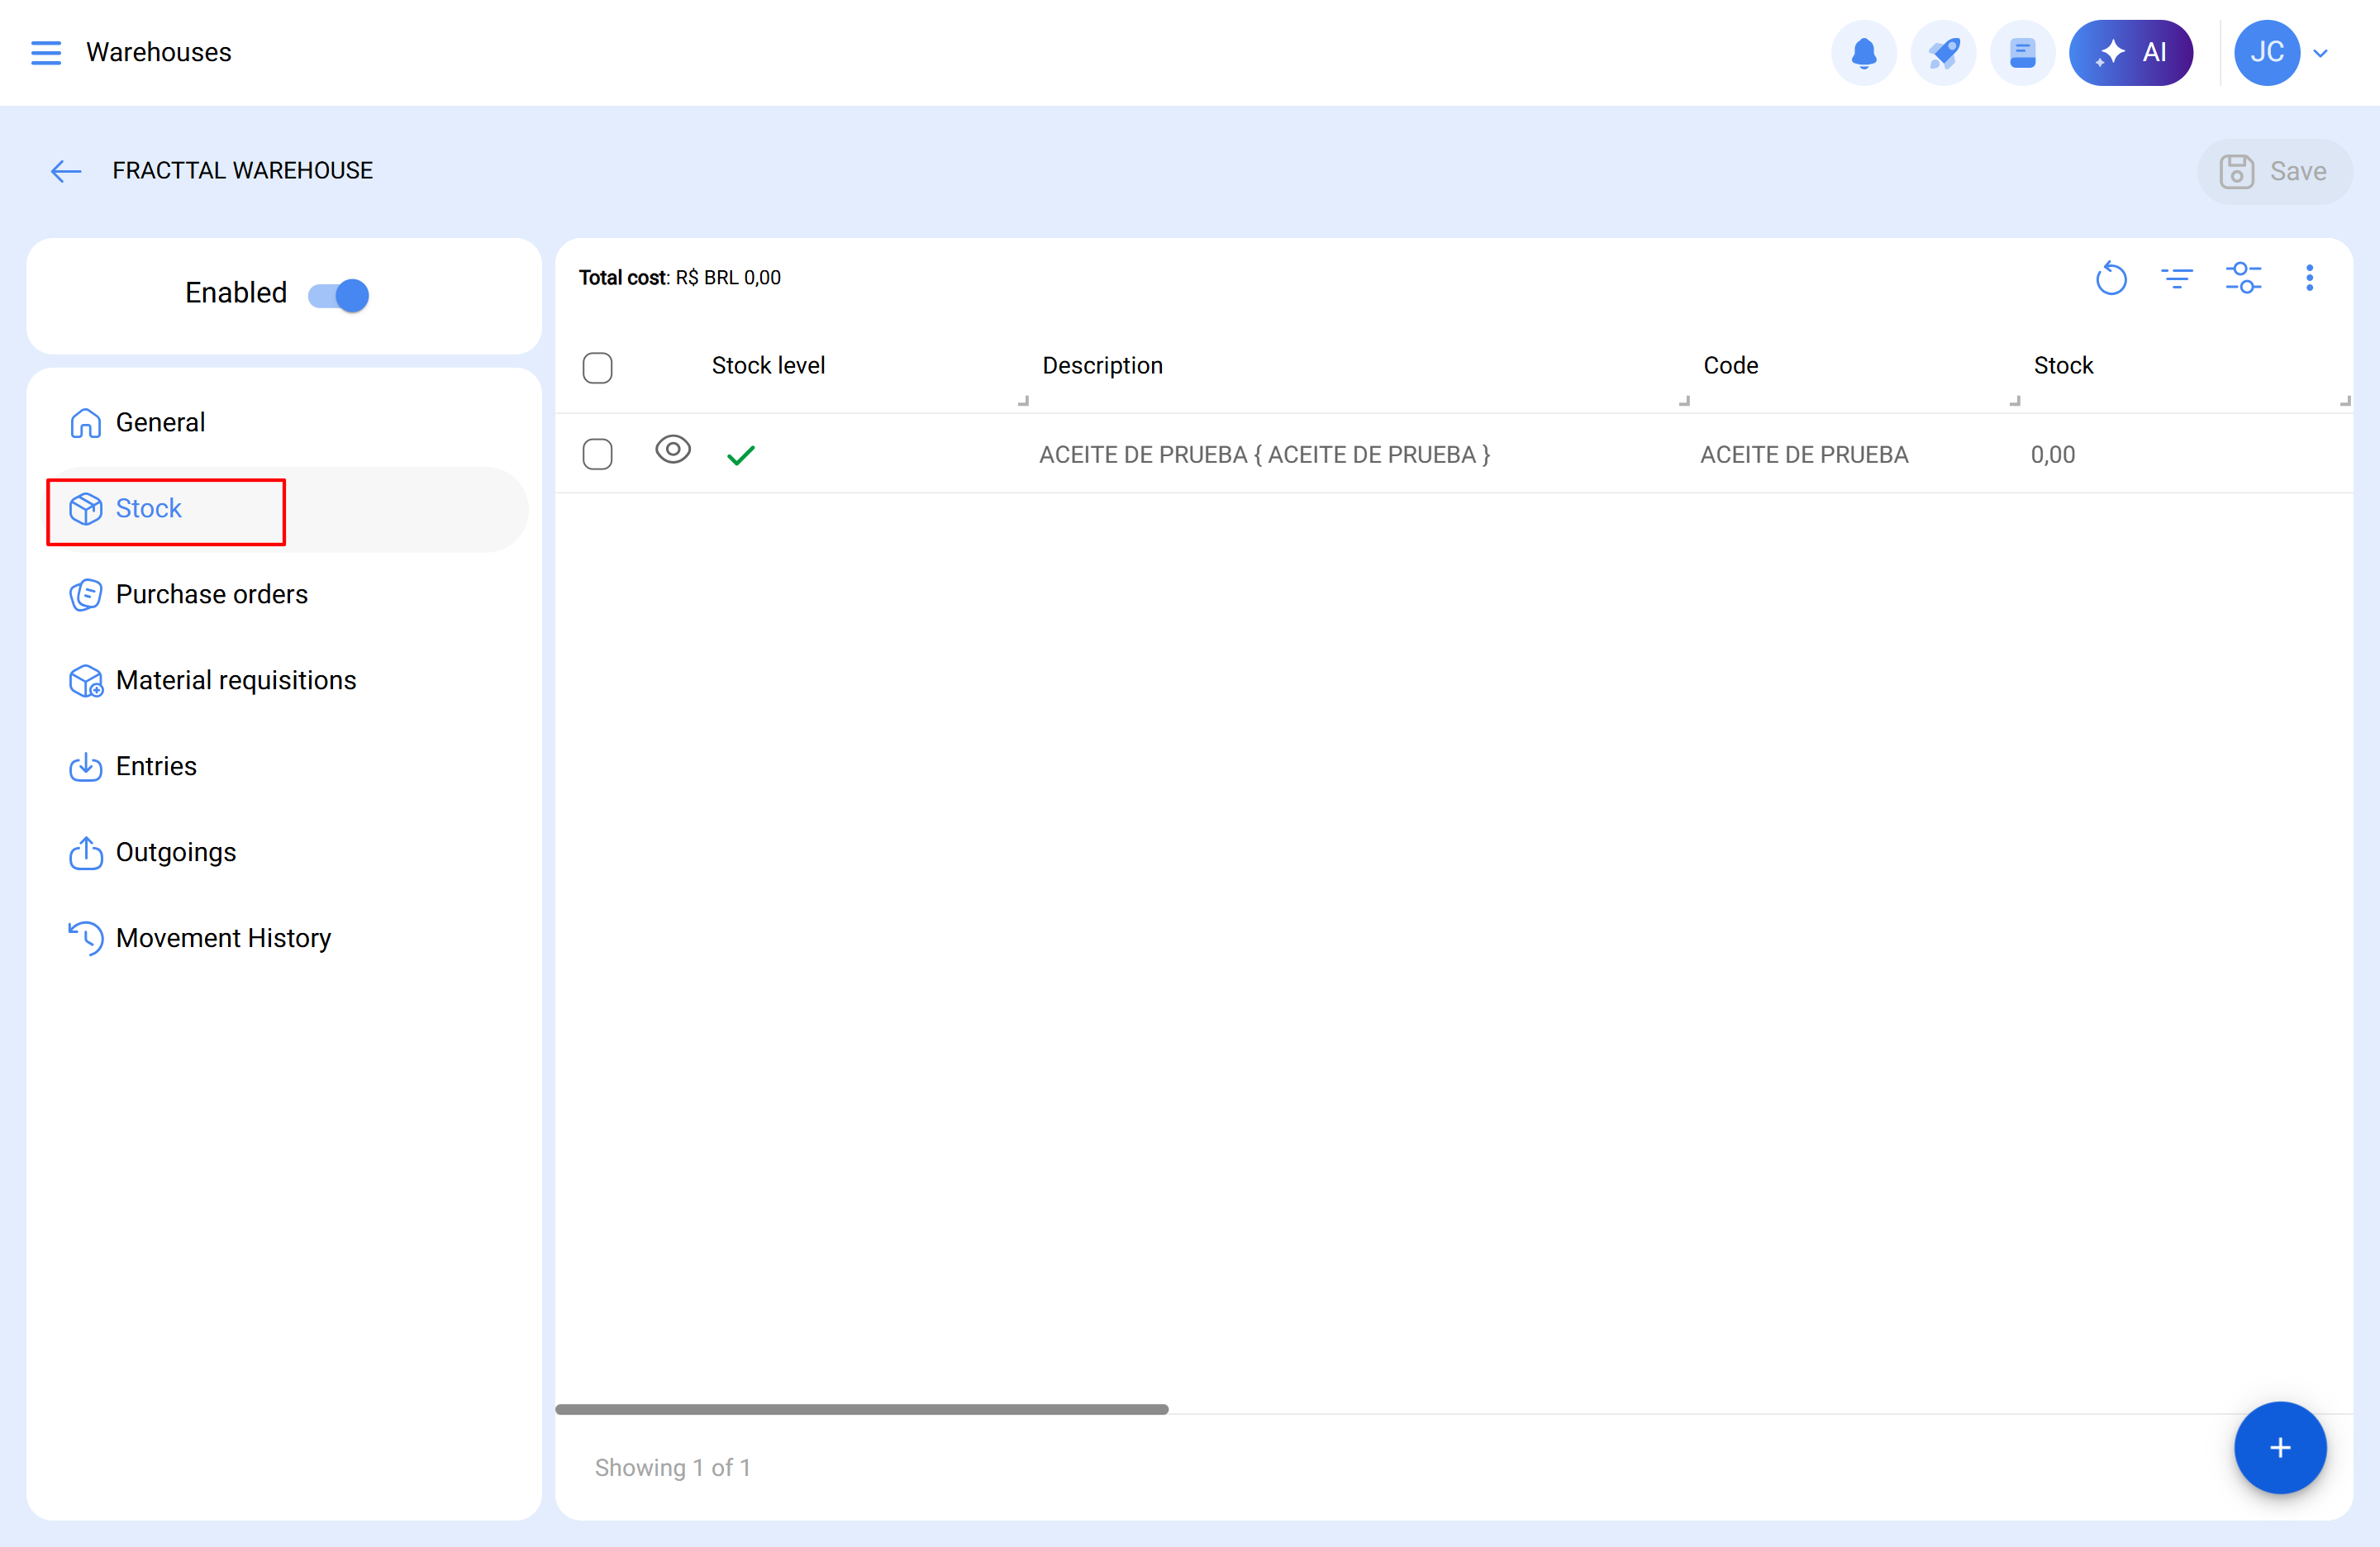The height and width of the screenshot is (1547, 2380).
Task: Click the refresh stock list icon
Action: point(2110,278)
